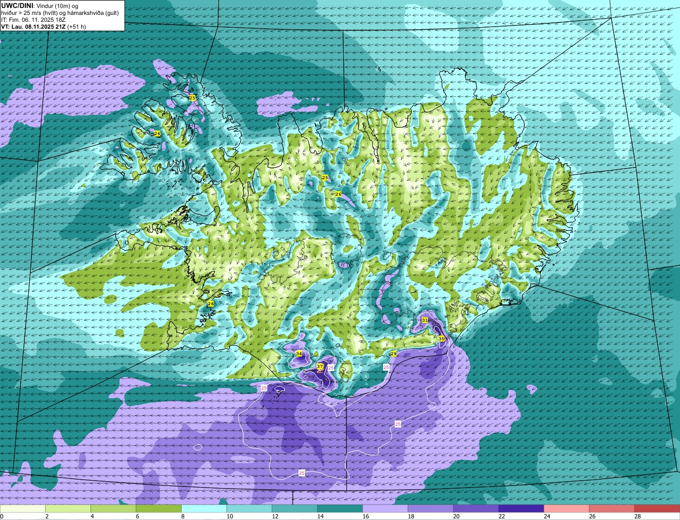The height and width of the screenshot is (520, 680).
Task: Click the 24–26 m/s pink legend swatch
Action: pyautogui.click(x=567, y=508)
